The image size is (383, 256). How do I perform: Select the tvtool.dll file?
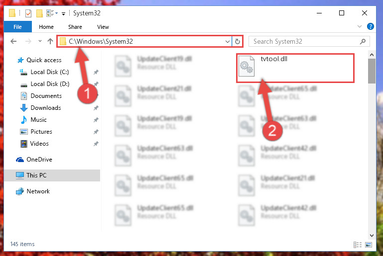pos(295,68)
